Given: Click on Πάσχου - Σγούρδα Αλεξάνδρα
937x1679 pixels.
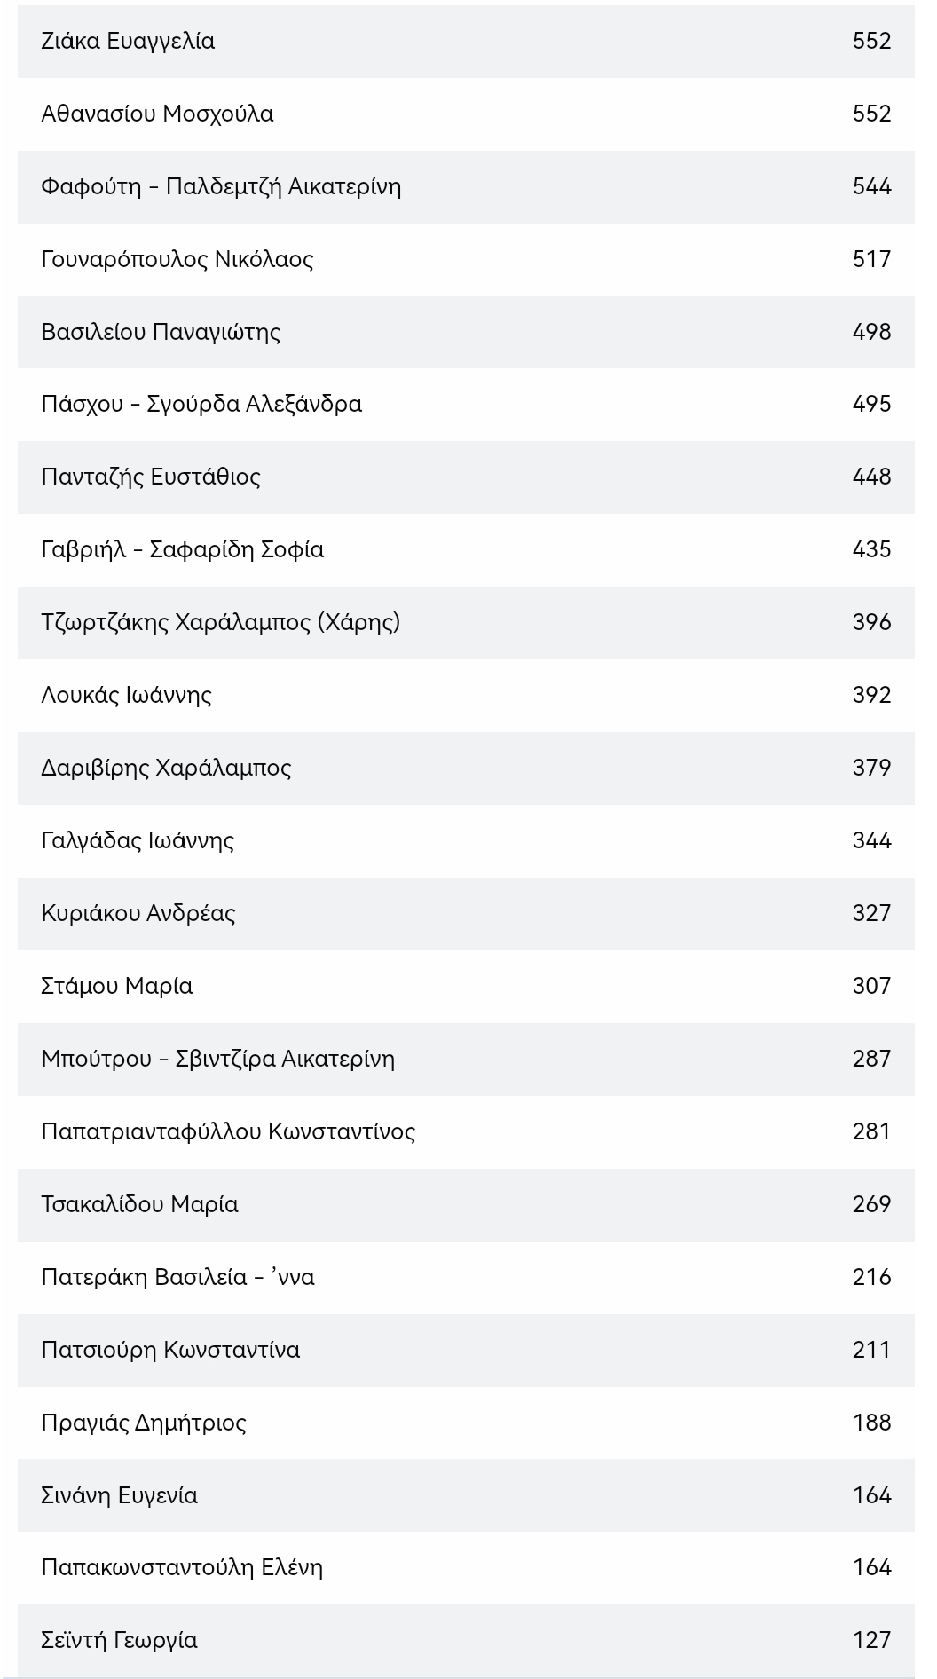Looking at the screenshot, I should [201, 405].
